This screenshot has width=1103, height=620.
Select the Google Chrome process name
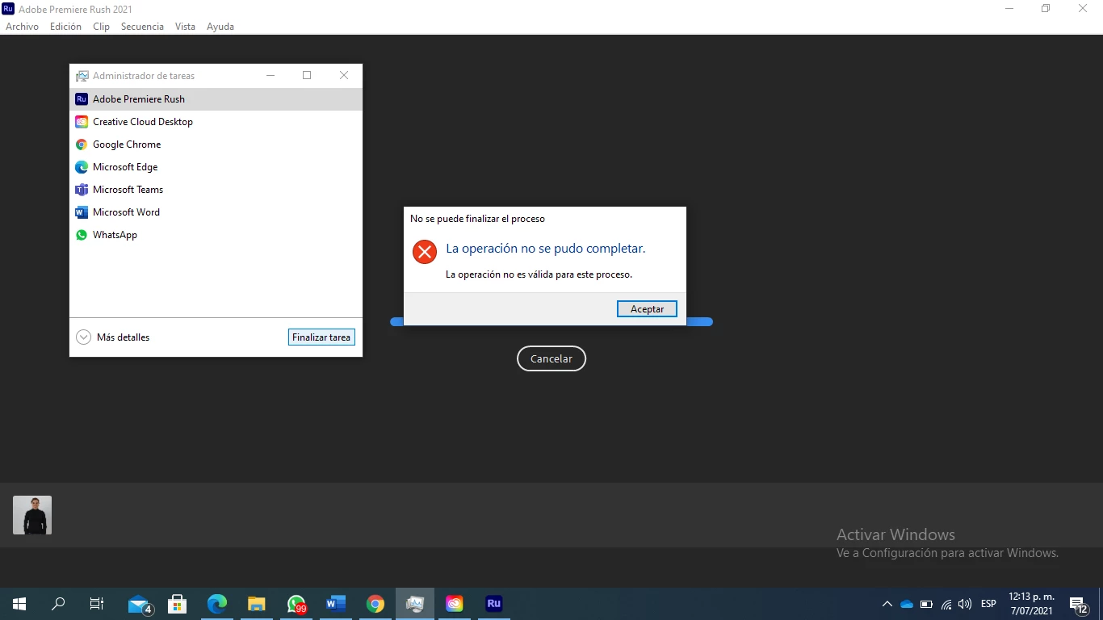(x=127, y=145)
